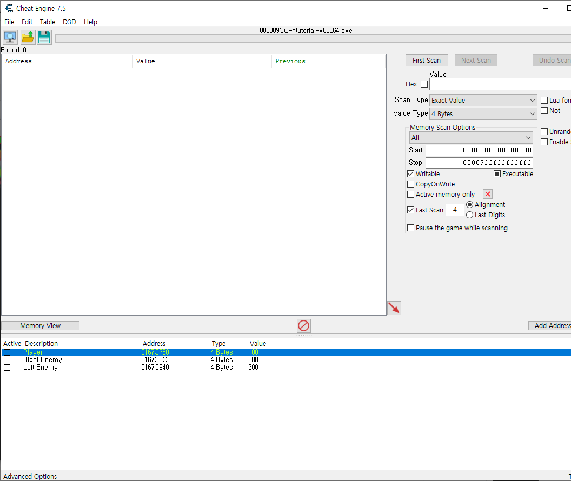Click the Address column header in results
This screenshot has height=481, width=571.
68,61
